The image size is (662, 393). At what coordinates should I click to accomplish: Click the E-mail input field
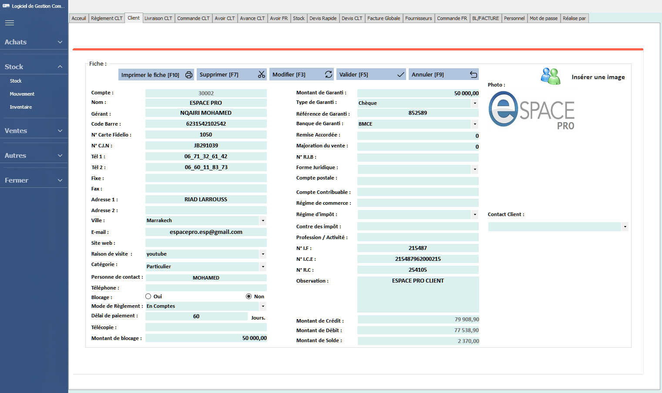coord(206,232)
